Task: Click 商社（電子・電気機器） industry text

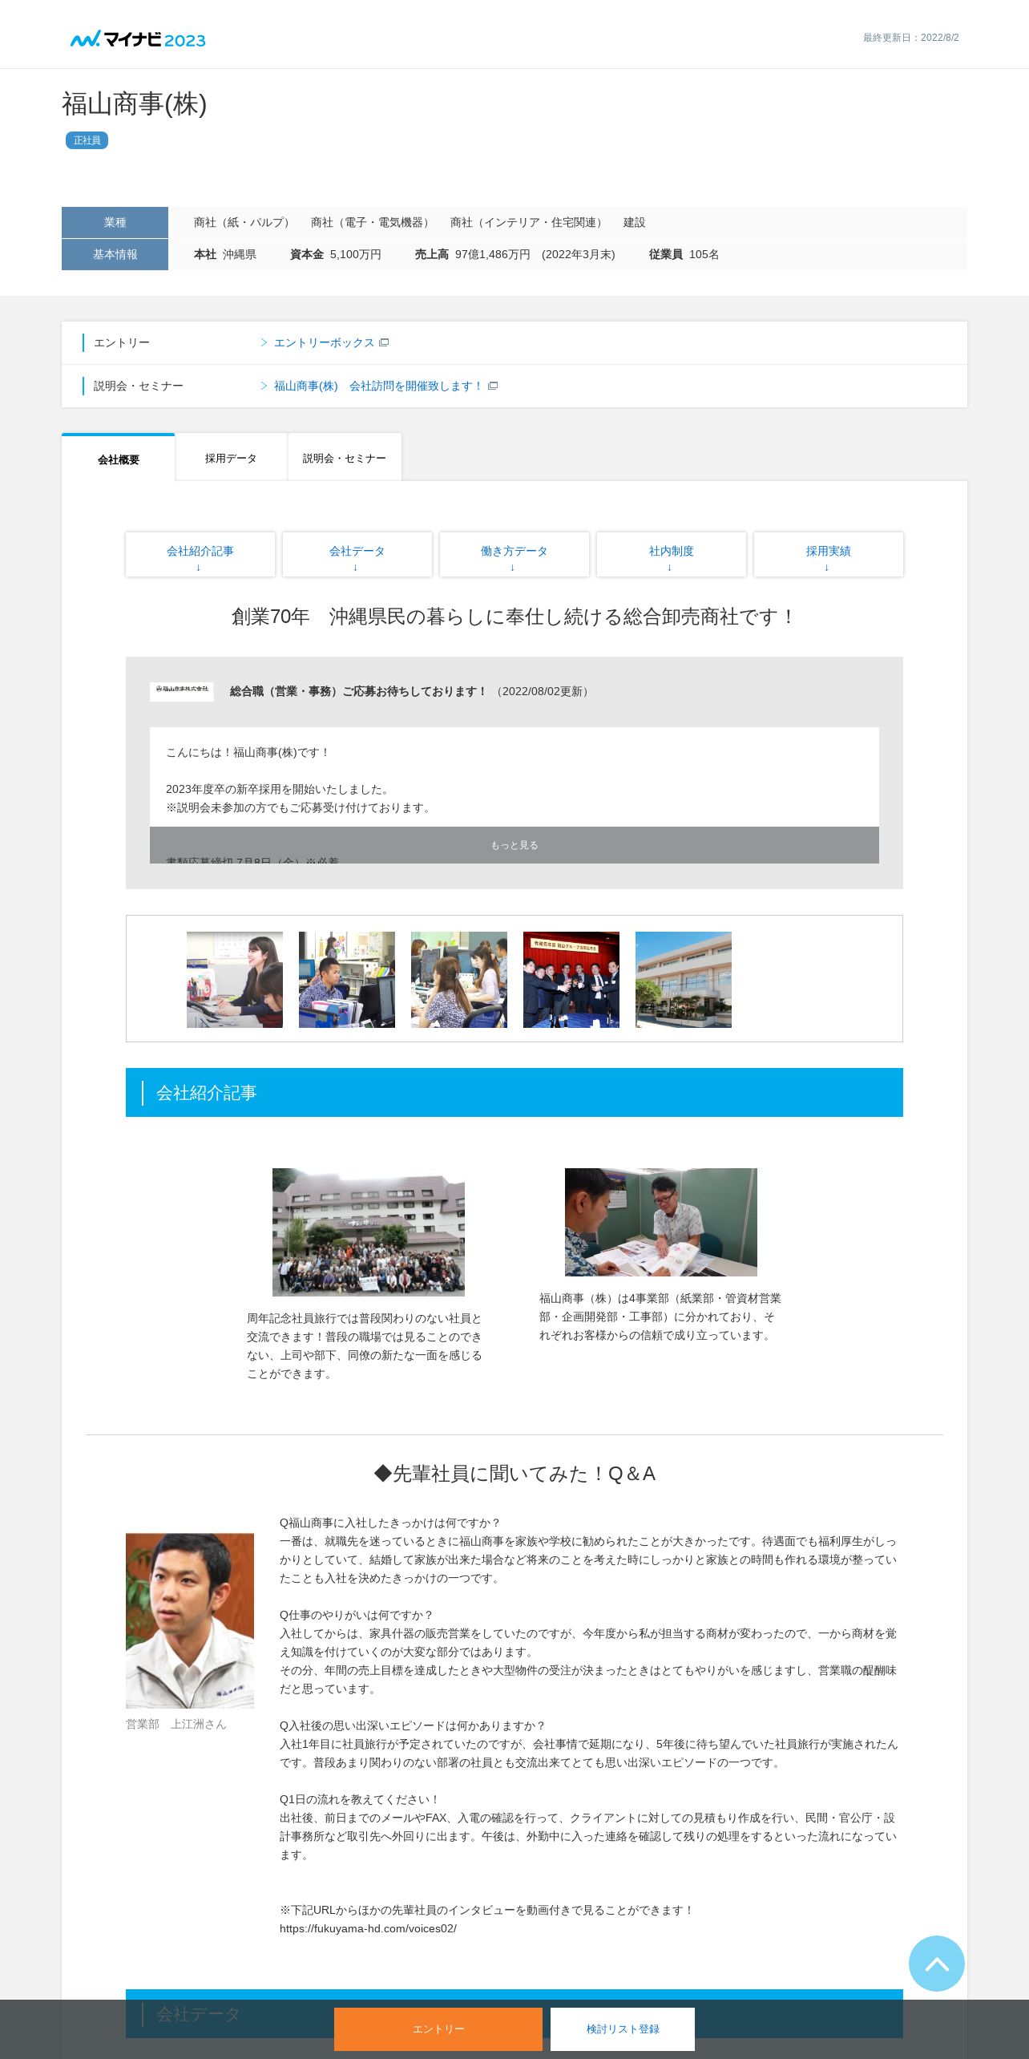Action: pyautogui.click(x=372, y=222)
